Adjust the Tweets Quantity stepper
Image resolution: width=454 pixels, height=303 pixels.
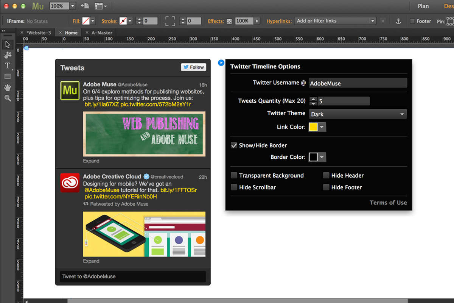coord(313,101)
